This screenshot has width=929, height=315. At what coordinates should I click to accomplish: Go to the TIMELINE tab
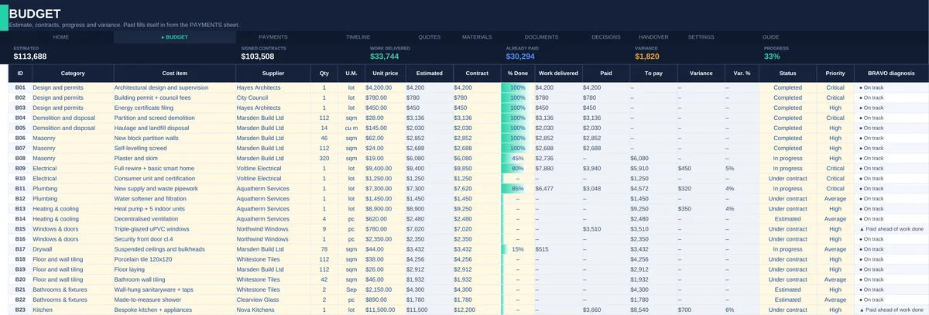pyautogui.click(x=358, y=37)
